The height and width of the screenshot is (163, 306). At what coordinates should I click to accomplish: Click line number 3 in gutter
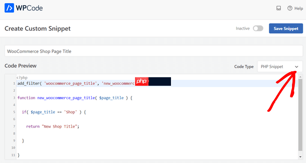point(14,98)
